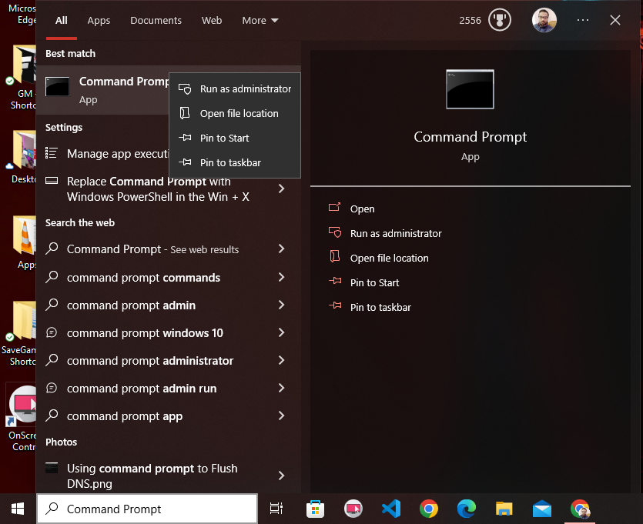The width and height of the screenshot is (643, 524).
Task: Click Pin to Start in right pane
Action: [363, 282]
